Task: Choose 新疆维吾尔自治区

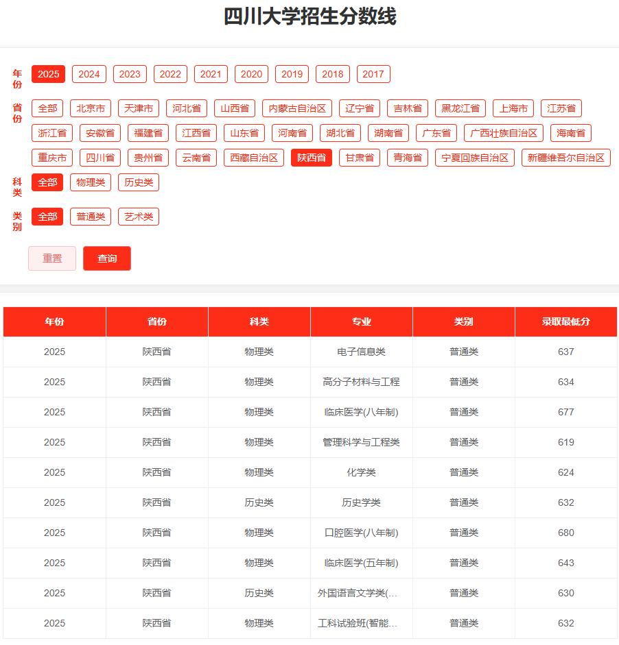Action: coord(566,158)
